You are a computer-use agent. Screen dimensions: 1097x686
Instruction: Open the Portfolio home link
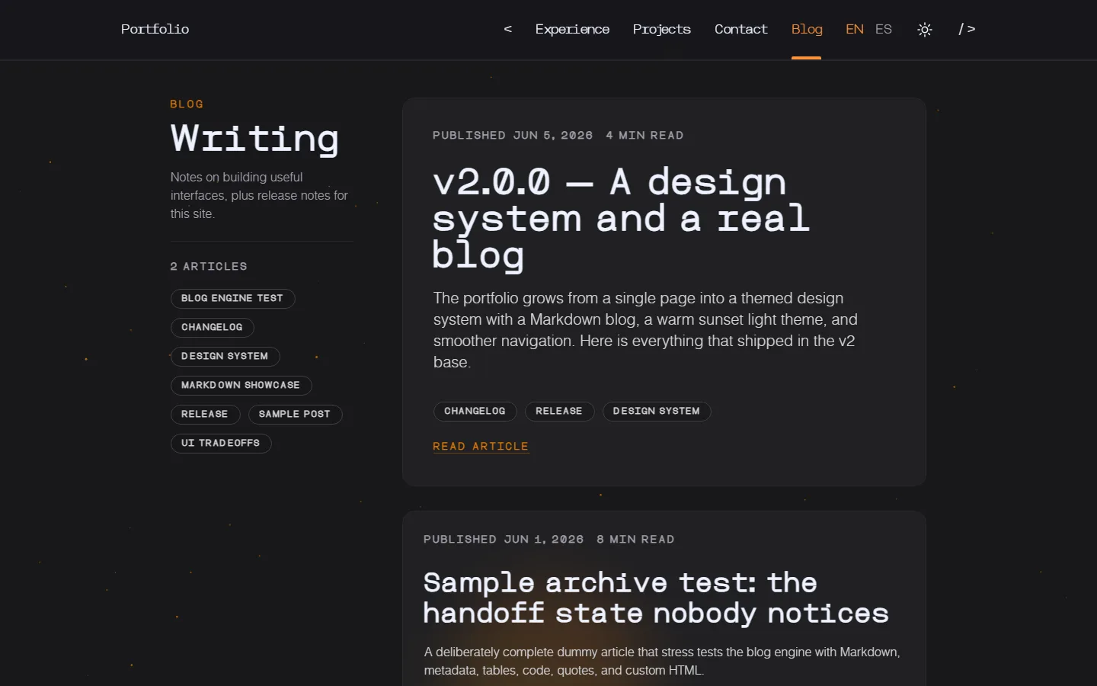click(155, 29)
